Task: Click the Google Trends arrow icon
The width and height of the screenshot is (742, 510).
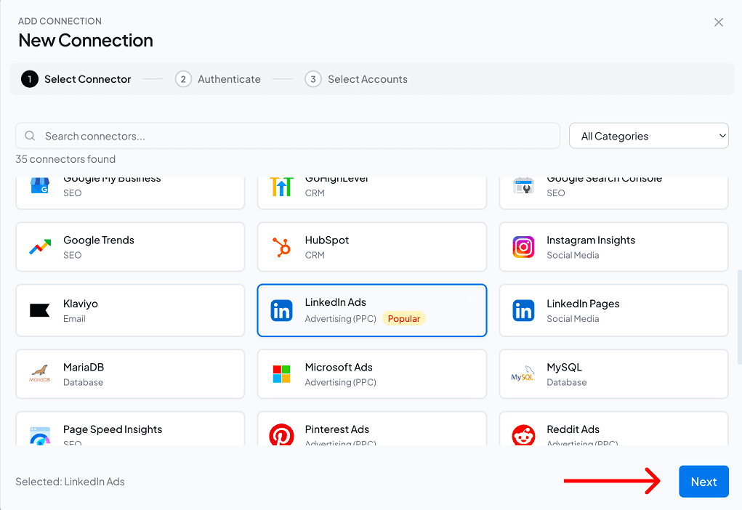Action: pos(40,247)
